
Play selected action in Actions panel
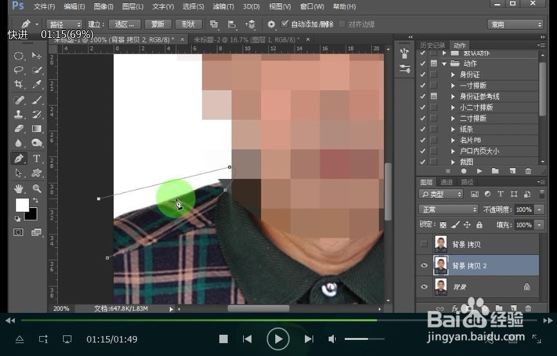pos(480,171)
